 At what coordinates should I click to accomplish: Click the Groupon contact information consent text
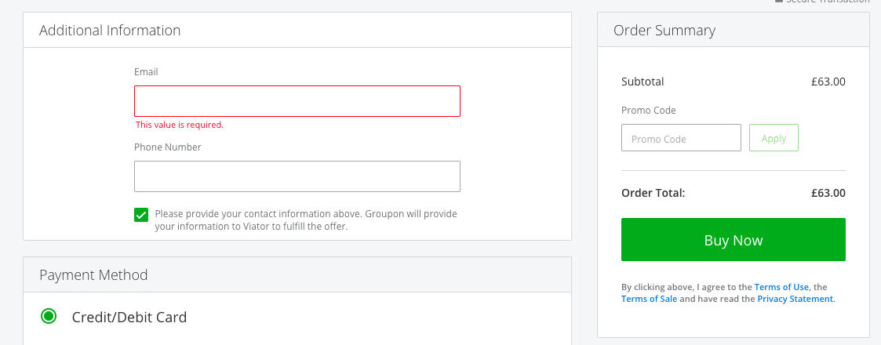[x=305, y=220]
